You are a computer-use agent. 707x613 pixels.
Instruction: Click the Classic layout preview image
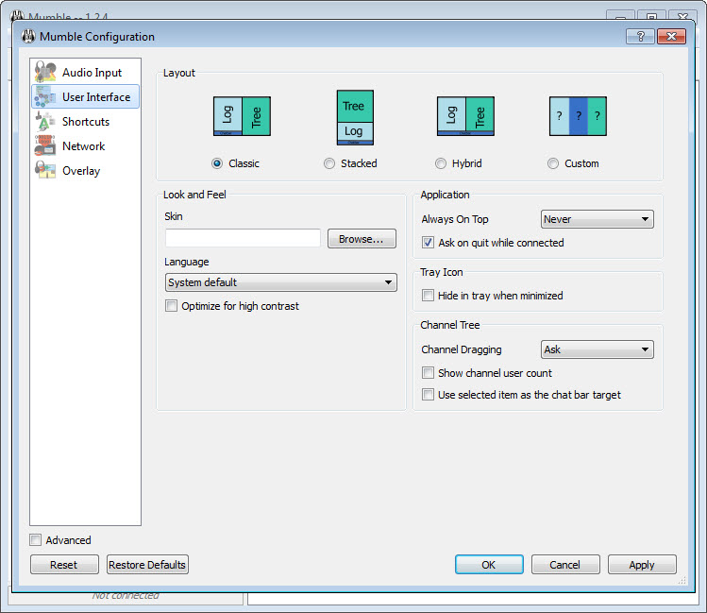(243, 116)
